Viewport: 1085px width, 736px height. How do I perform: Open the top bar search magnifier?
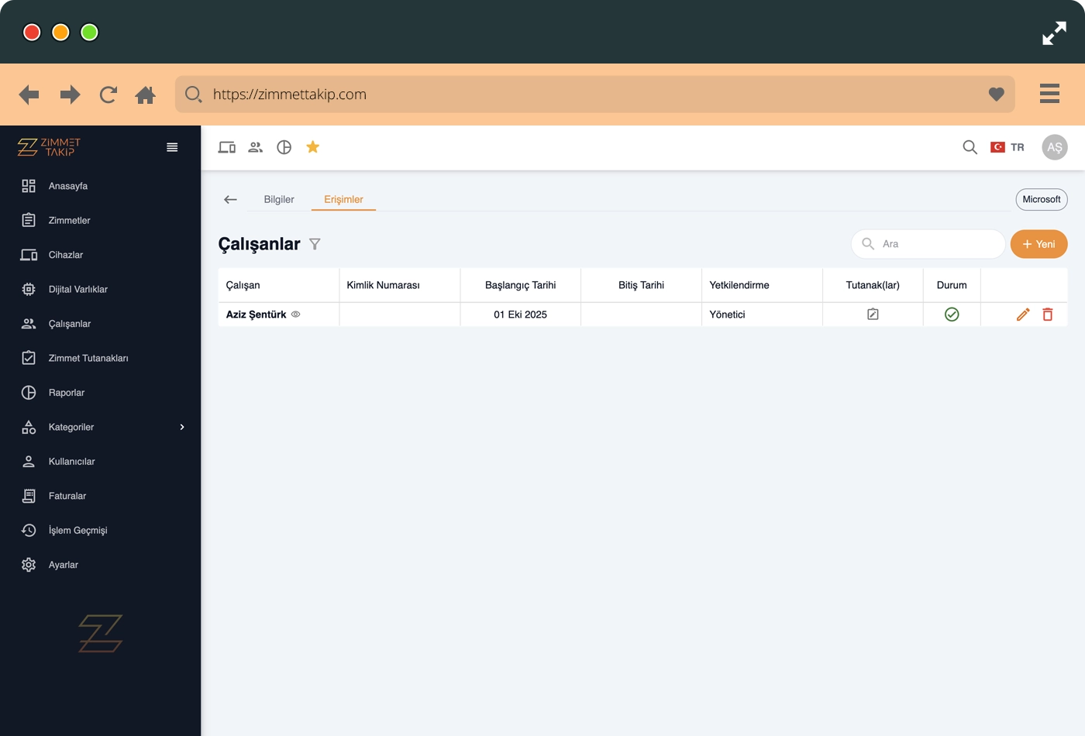(x=970, y=147)
